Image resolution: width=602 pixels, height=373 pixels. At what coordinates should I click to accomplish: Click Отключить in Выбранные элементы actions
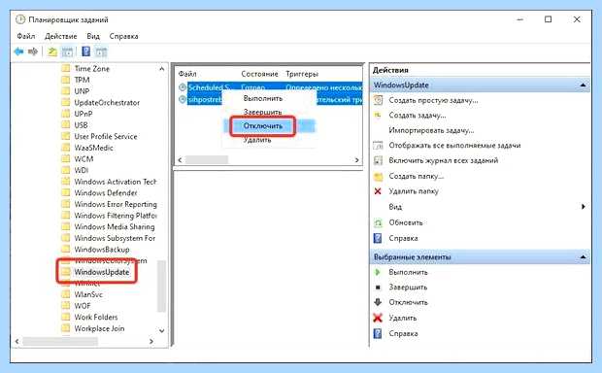click(408, 302)
